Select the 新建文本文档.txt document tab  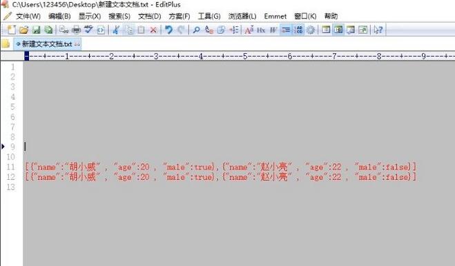point(48,44)
